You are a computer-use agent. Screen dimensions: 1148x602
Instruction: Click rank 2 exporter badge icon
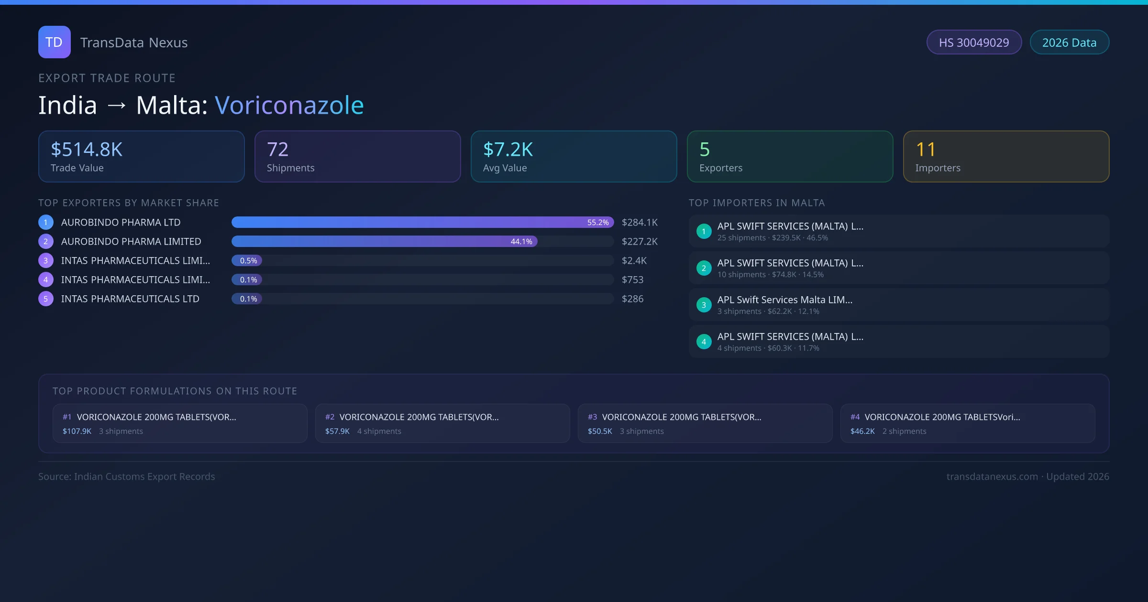46,241
